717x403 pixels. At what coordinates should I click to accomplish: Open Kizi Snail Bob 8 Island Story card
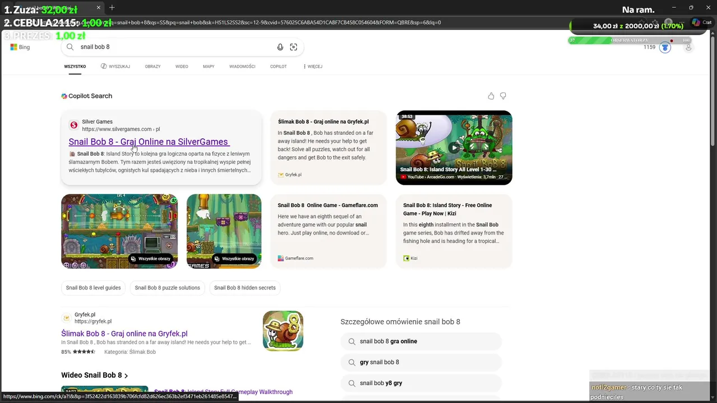click(x=454, y=231)
